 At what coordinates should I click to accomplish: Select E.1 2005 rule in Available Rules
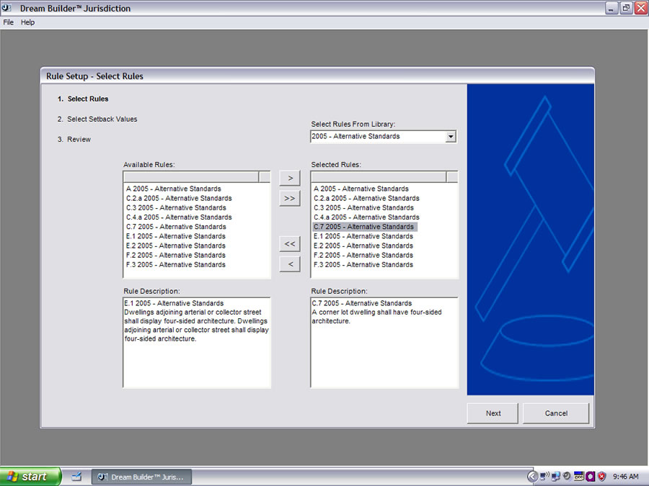[175, 236]
